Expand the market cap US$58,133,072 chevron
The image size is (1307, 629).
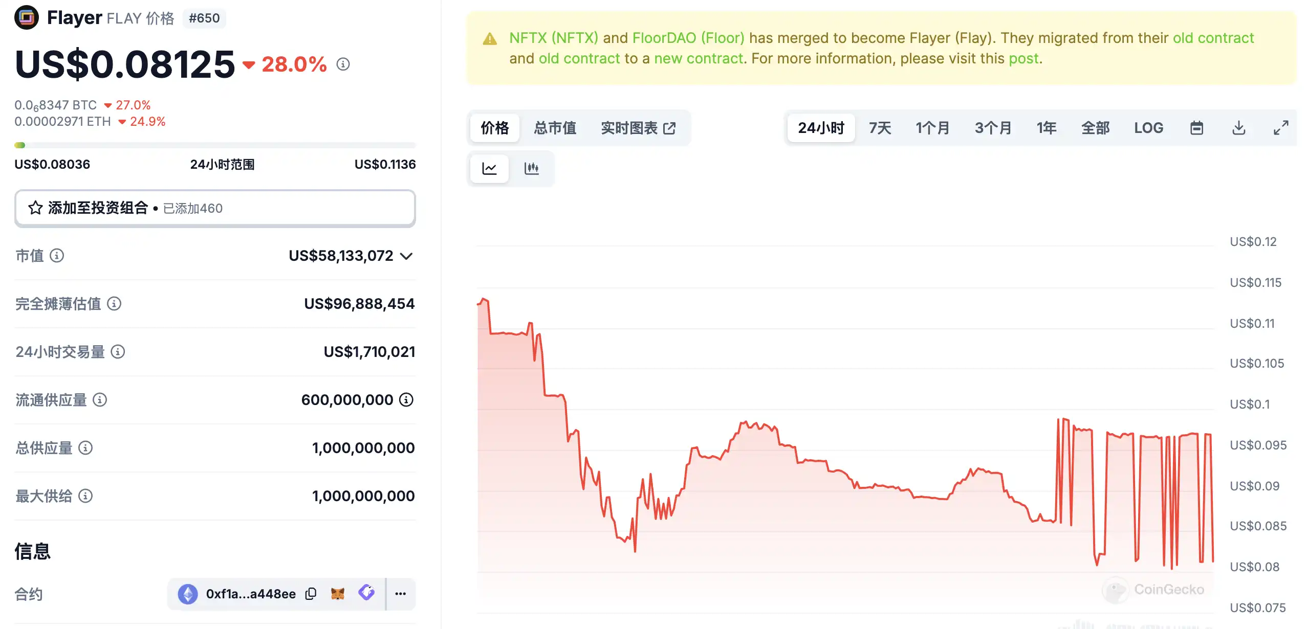(x=406, y=256)
